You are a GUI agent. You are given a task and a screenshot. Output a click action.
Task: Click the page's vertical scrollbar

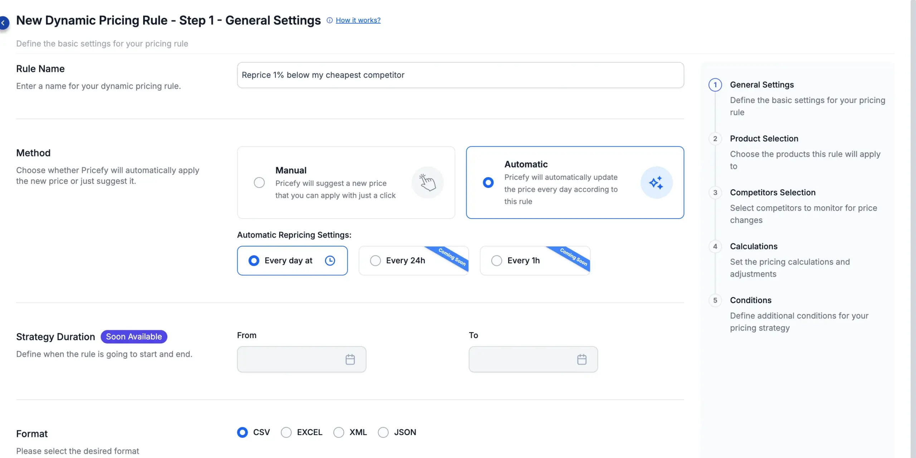tap(913, 229)
